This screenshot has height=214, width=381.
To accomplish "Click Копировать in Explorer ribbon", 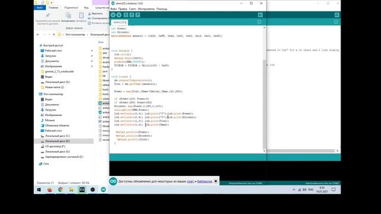I will pos(68,17).
